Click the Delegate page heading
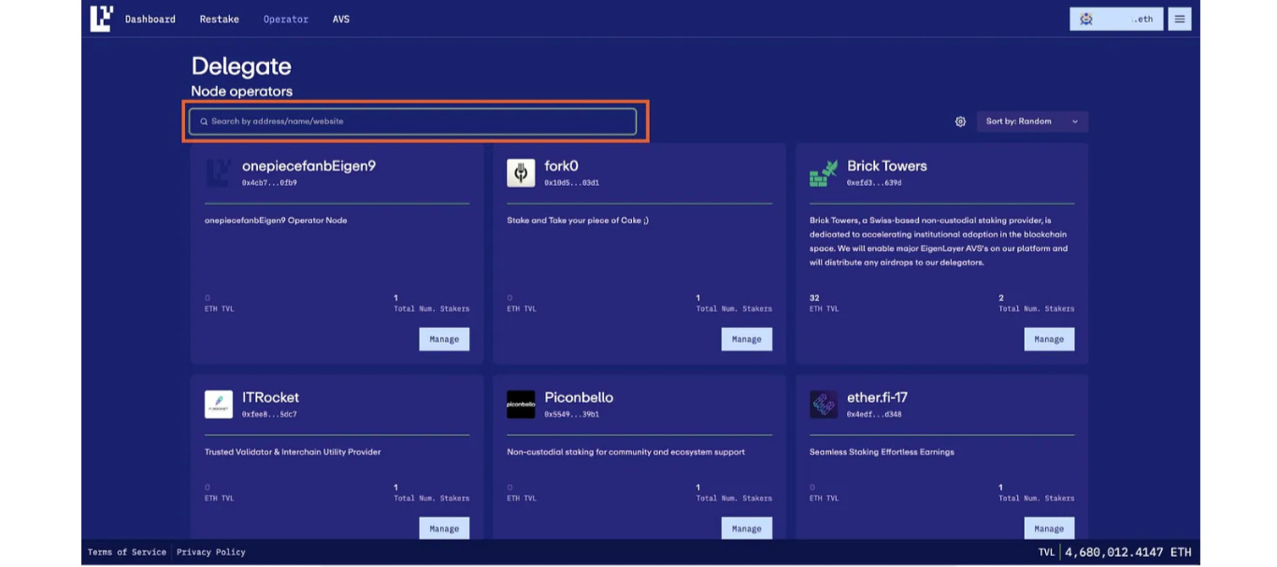 [241, 66]
